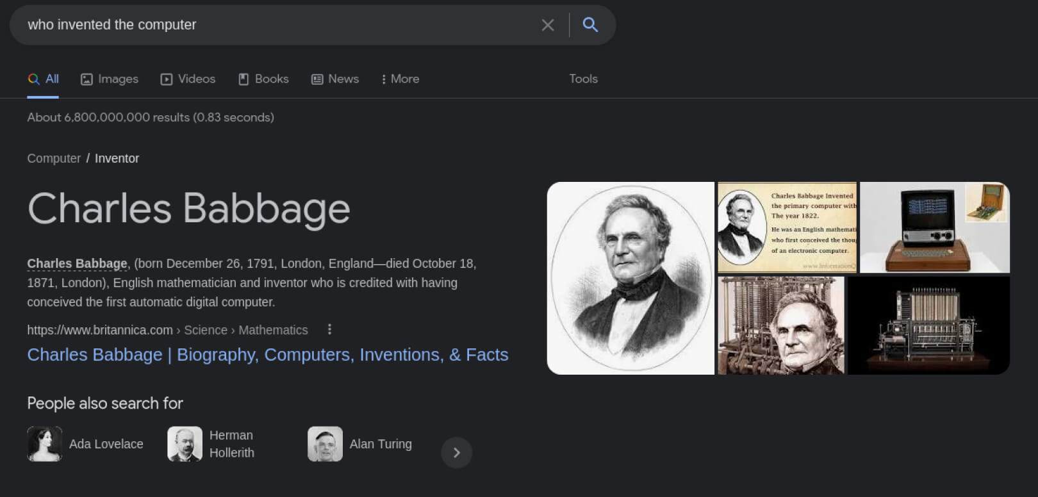Viewport: 1038px width, 497px height.
Task: Show more related people with arrow
Action: (x=456, y=453)
